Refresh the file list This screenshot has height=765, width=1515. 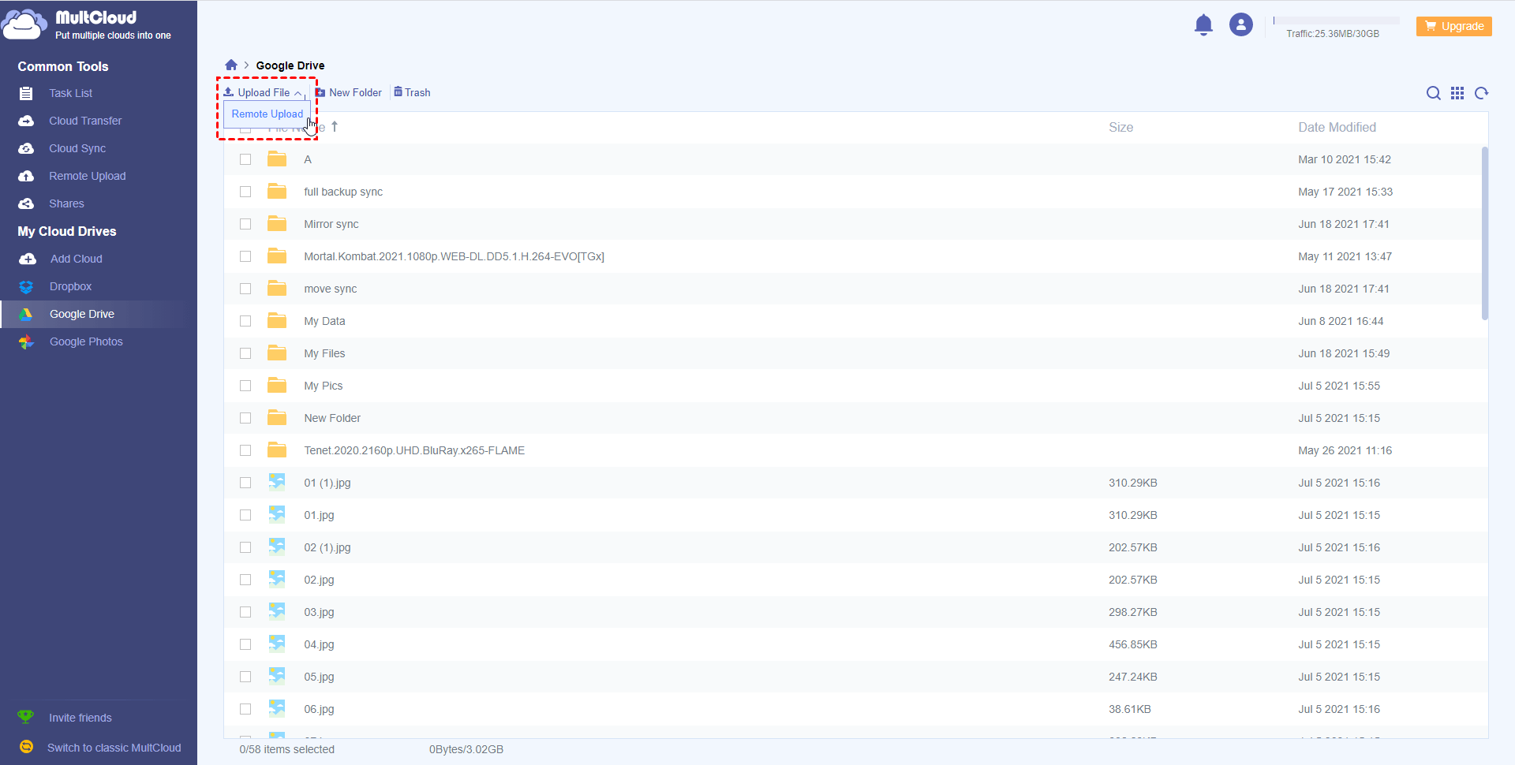[x=1482, y=93]
